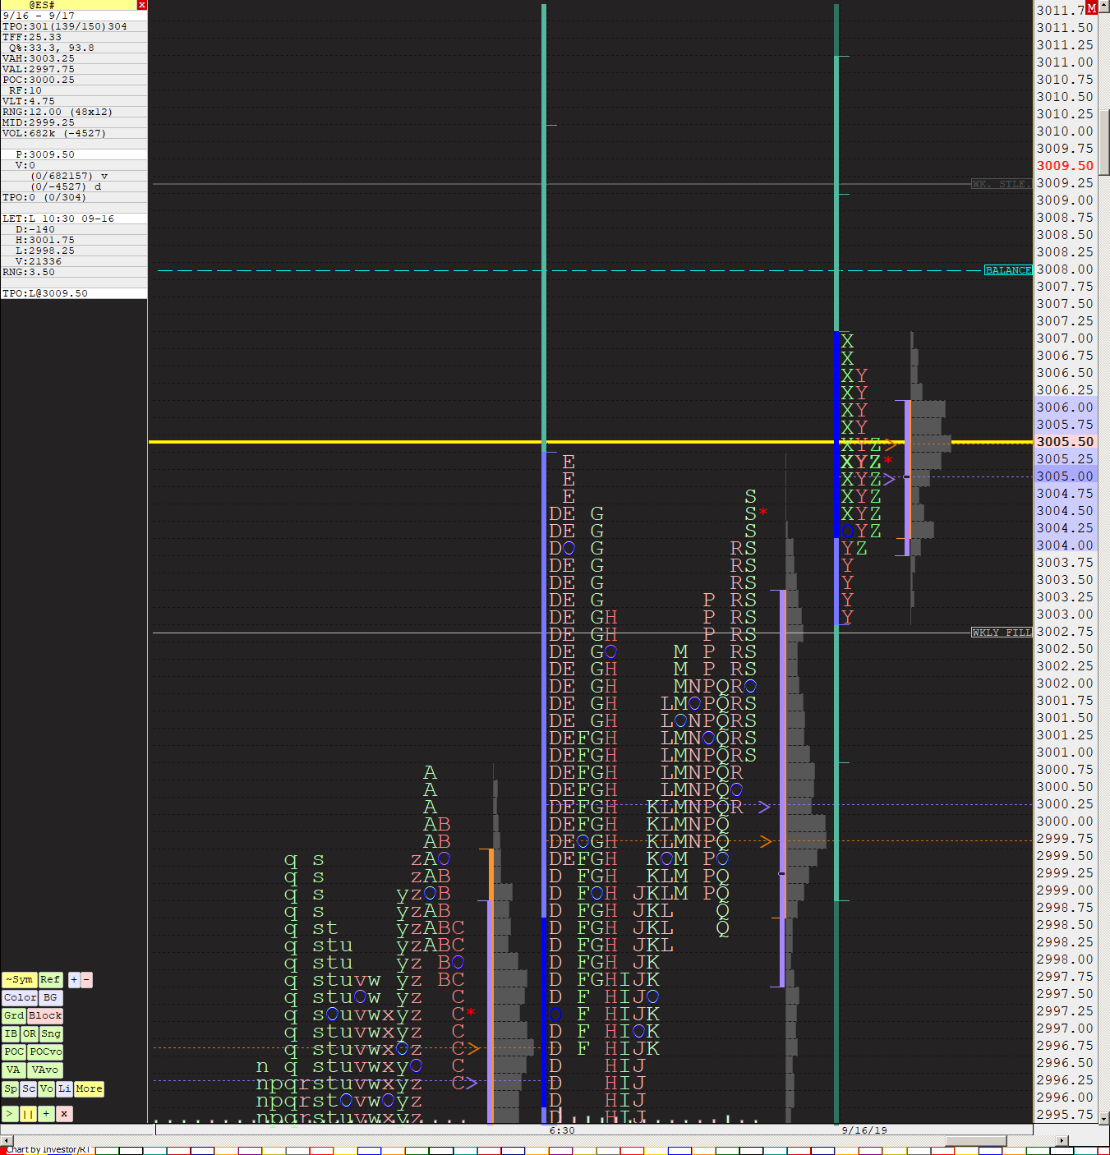Click the Ref reference button
This screenshot has height=1155, width=1110.
[50, 979]
